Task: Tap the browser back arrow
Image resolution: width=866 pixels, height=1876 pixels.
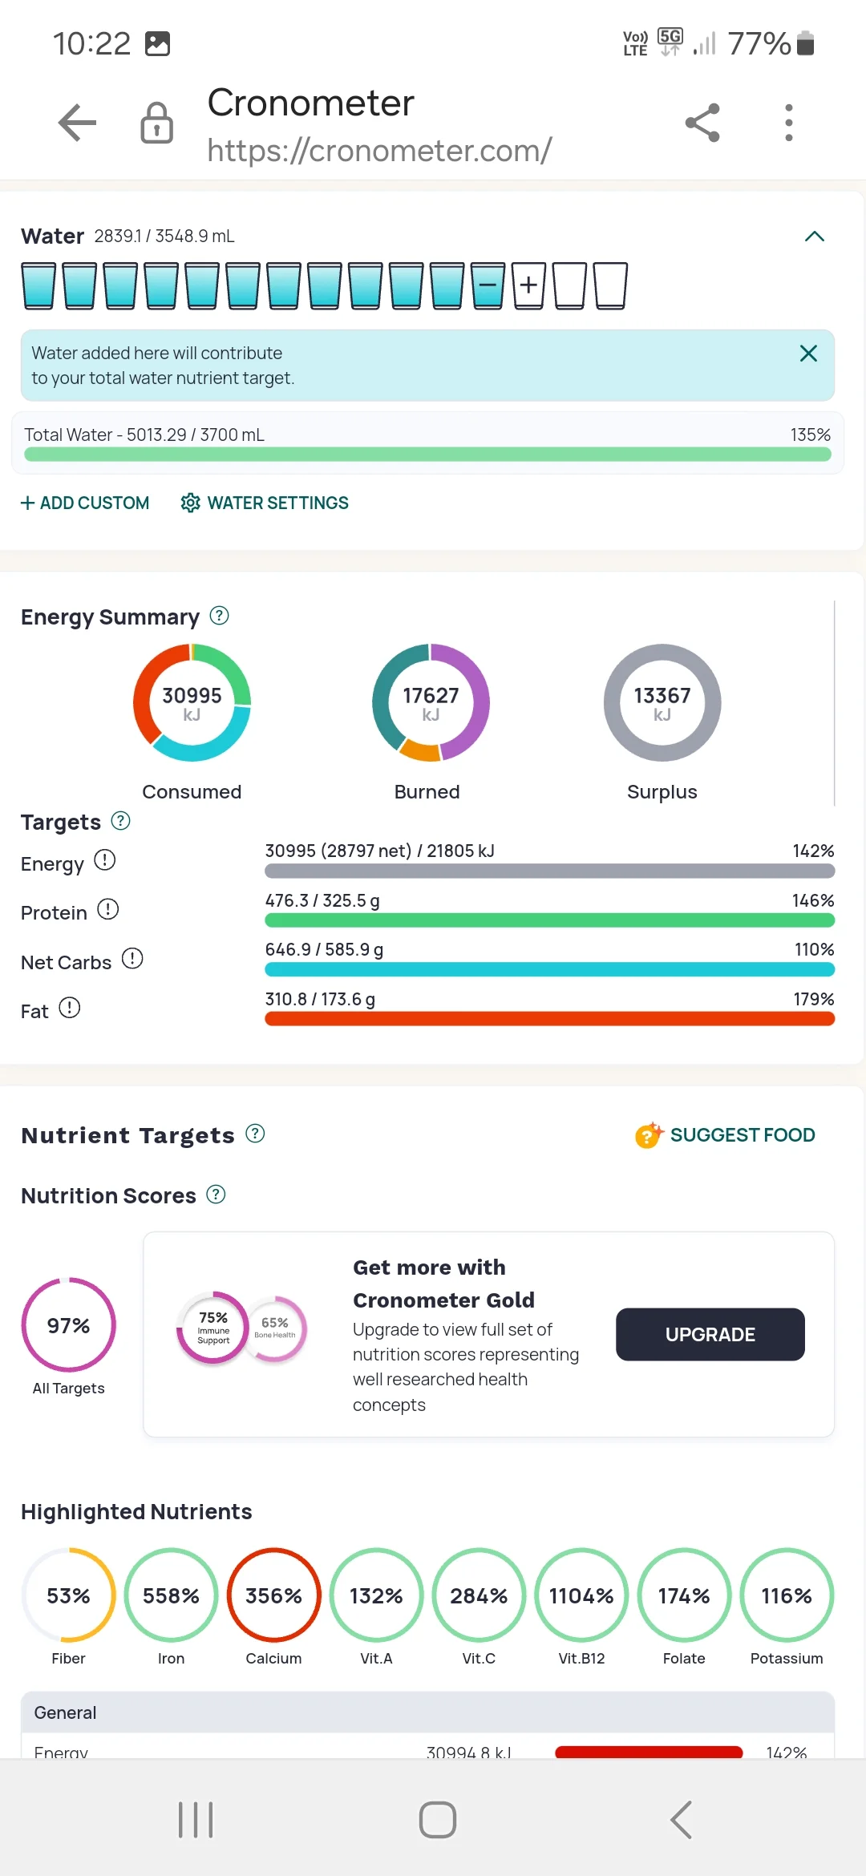Action: 77,123
